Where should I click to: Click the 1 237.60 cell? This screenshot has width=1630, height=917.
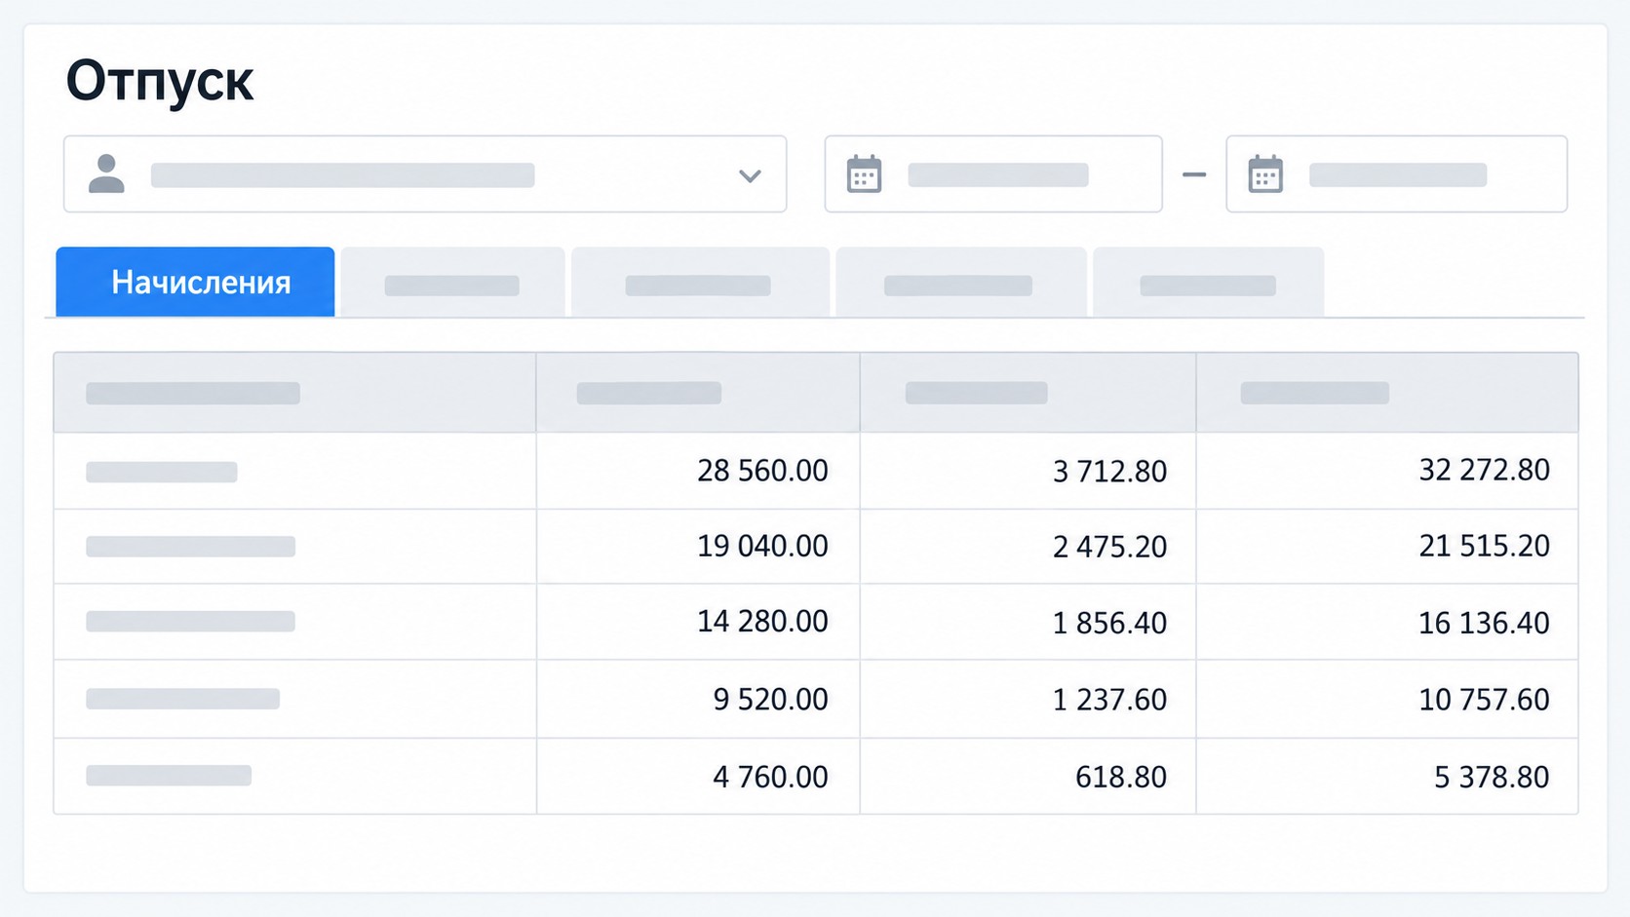click(1028, 699)
